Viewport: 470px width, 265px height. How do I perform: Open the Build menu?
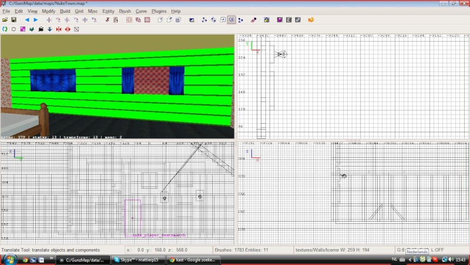(65, 11)
